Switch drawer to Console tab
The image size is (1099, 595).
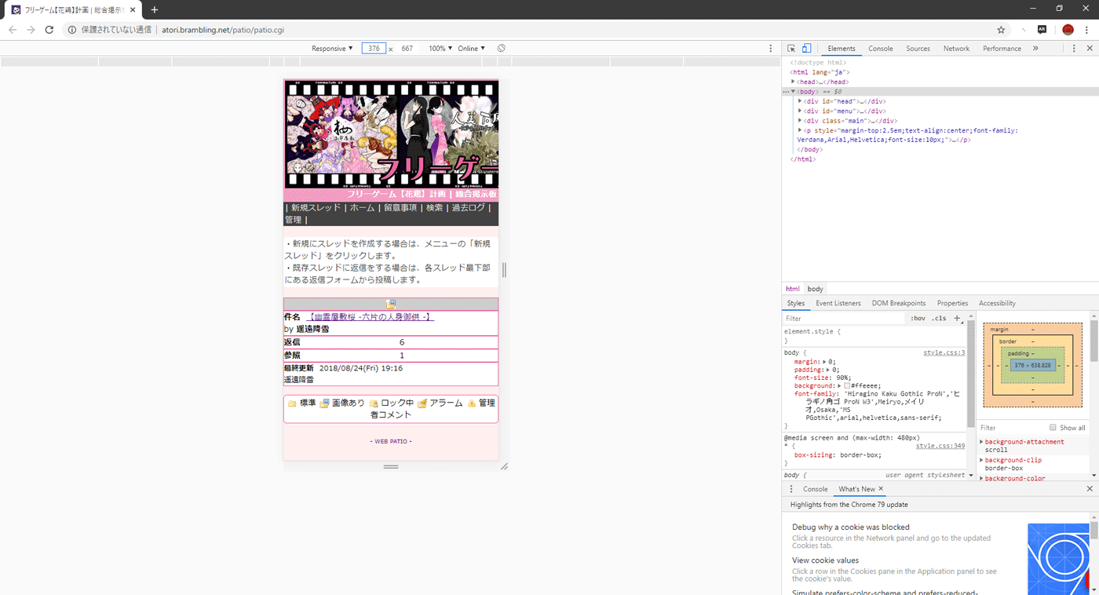pyautogui.click(x=816, y=489)
